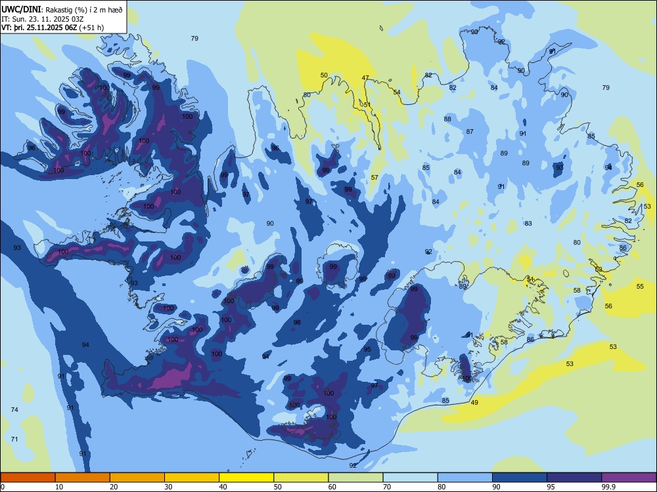Click the title text 'UWC/DINI: Rakastig (%) í 2 m hæð'
Viewport: 657px width, 492px height.
point(62,10)
